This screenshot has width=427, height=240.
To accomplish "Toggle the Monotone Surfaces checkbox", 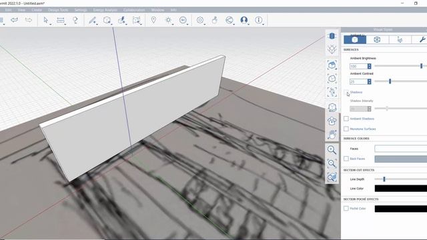I will coord(346,129).
